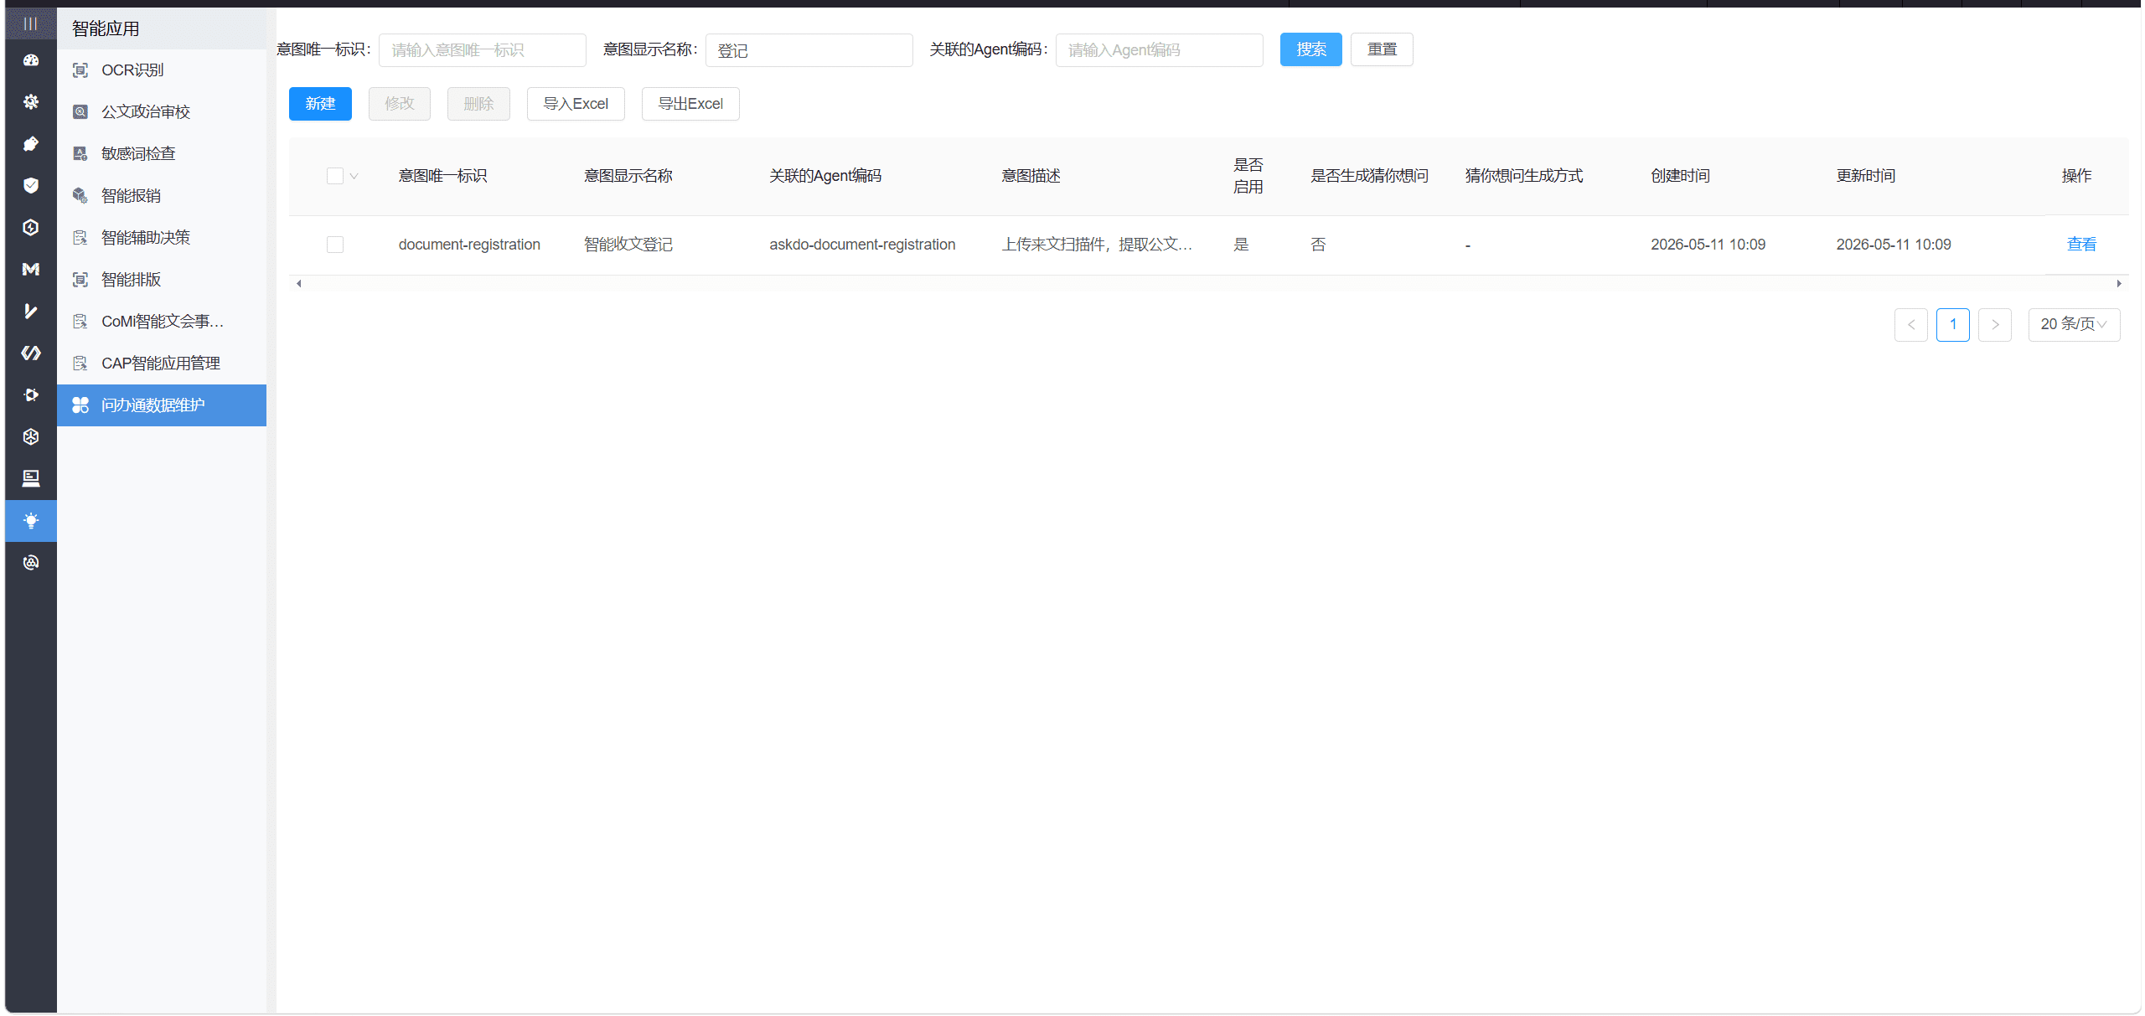The width and height of the screenshot is (2145, 1016).
Task: Click the 导入Excel button
Action: [576, 104]
